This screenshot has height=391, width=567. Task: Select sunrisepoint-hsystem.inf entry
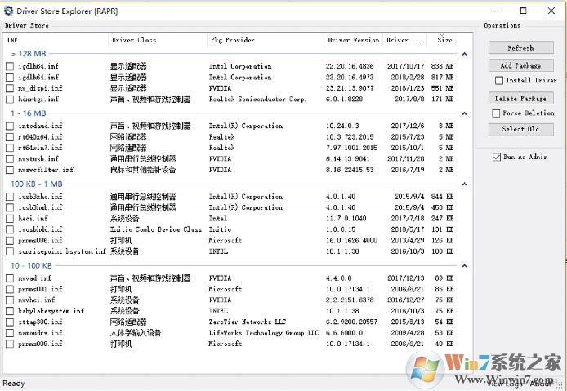pos(62,251)
